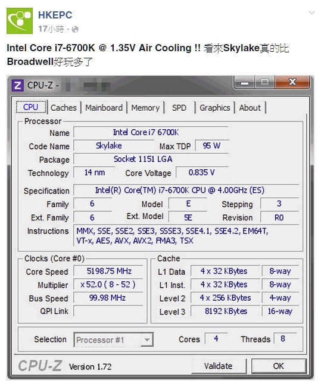Click the Core Speed value 5198.75 MHz

click(108, 271)
